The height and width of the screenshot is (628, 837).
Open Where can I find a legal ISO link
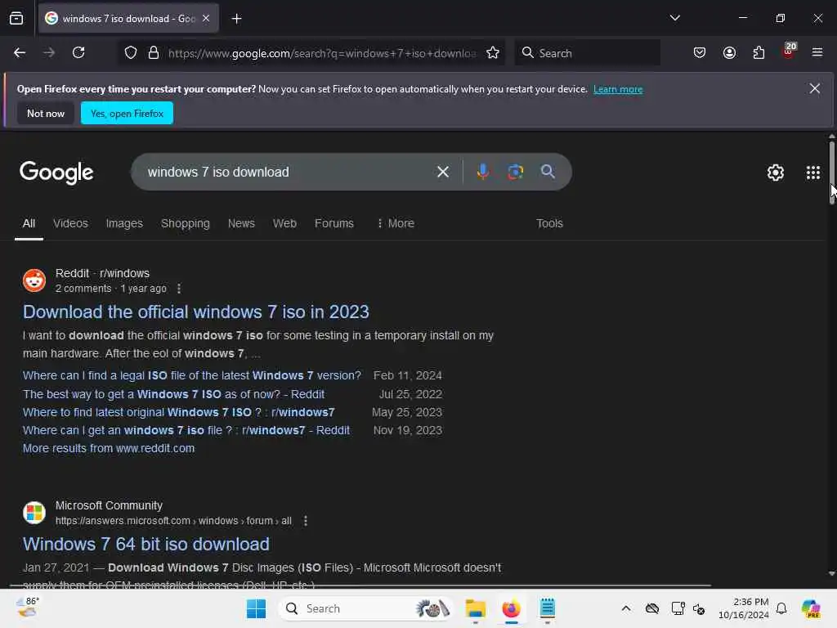click(191, 375)
